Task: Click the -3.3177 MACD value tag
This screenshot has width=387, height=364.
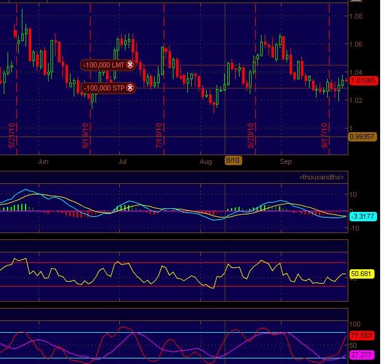Action: click(363, 216)
